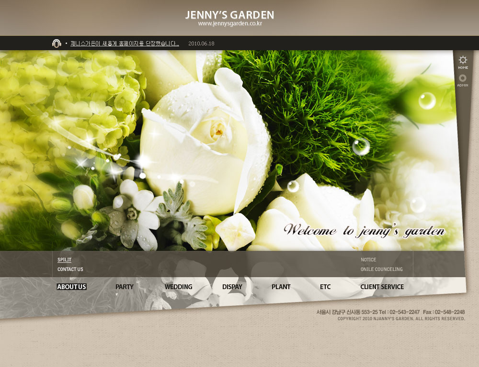This screenshot has height=367, width=479.
Task: Go to the PARTY menu
Action: 125,287
